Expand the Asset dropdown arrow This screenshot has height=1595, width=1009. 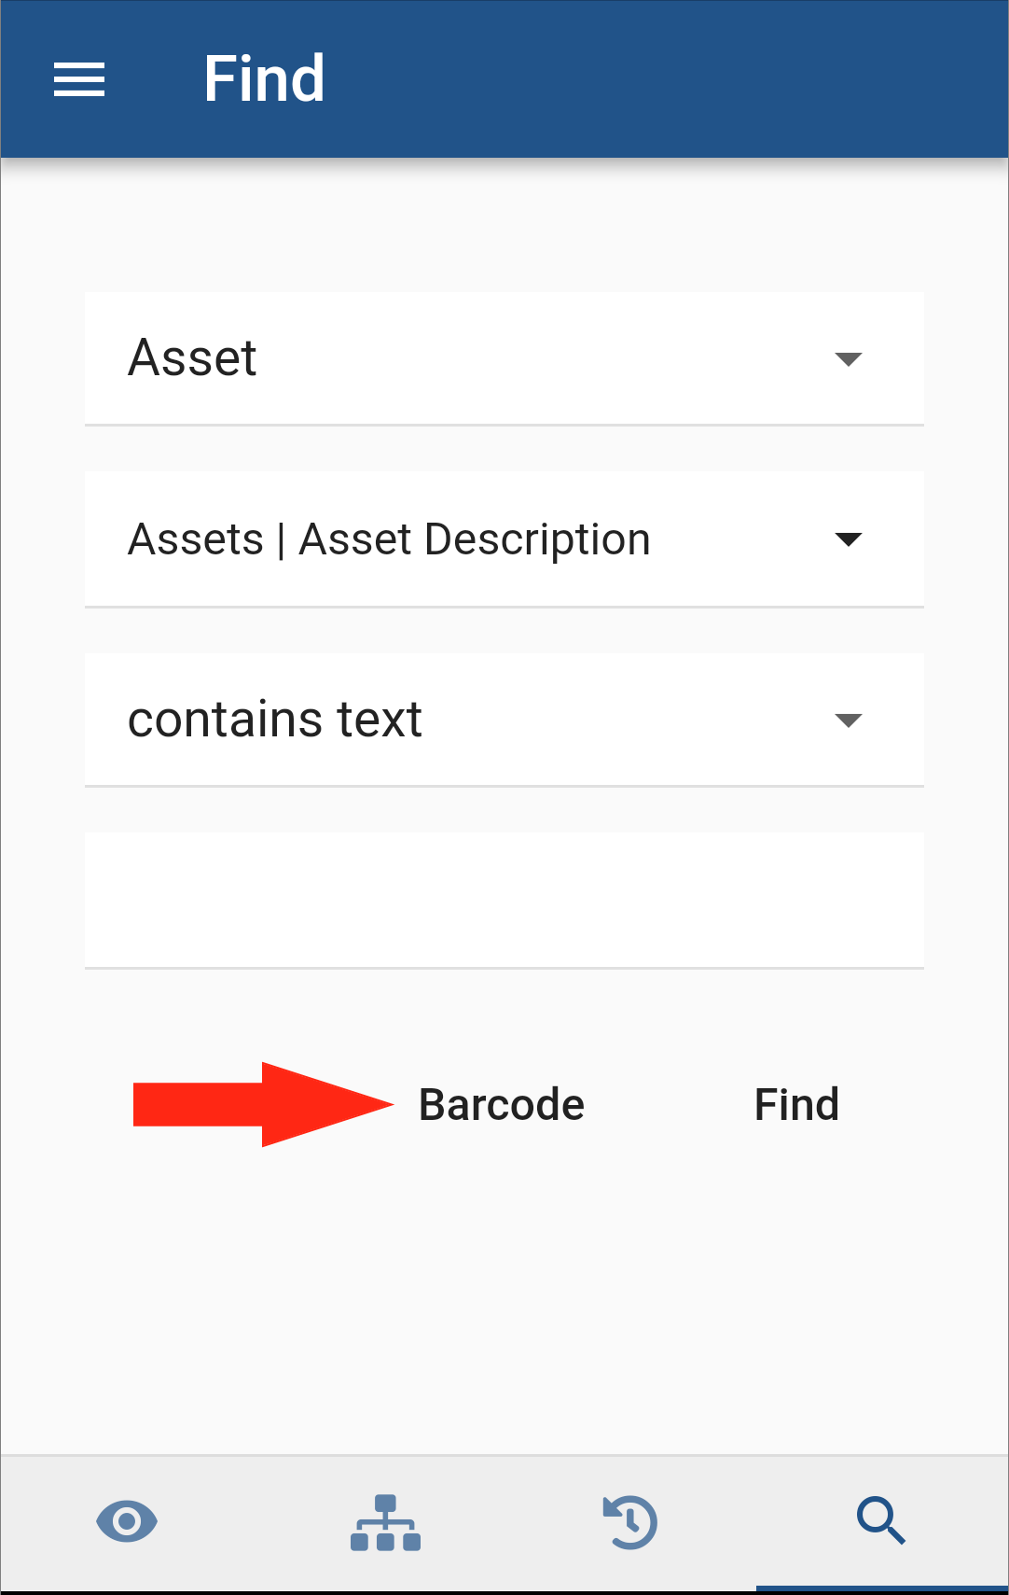tap(848, 359)
